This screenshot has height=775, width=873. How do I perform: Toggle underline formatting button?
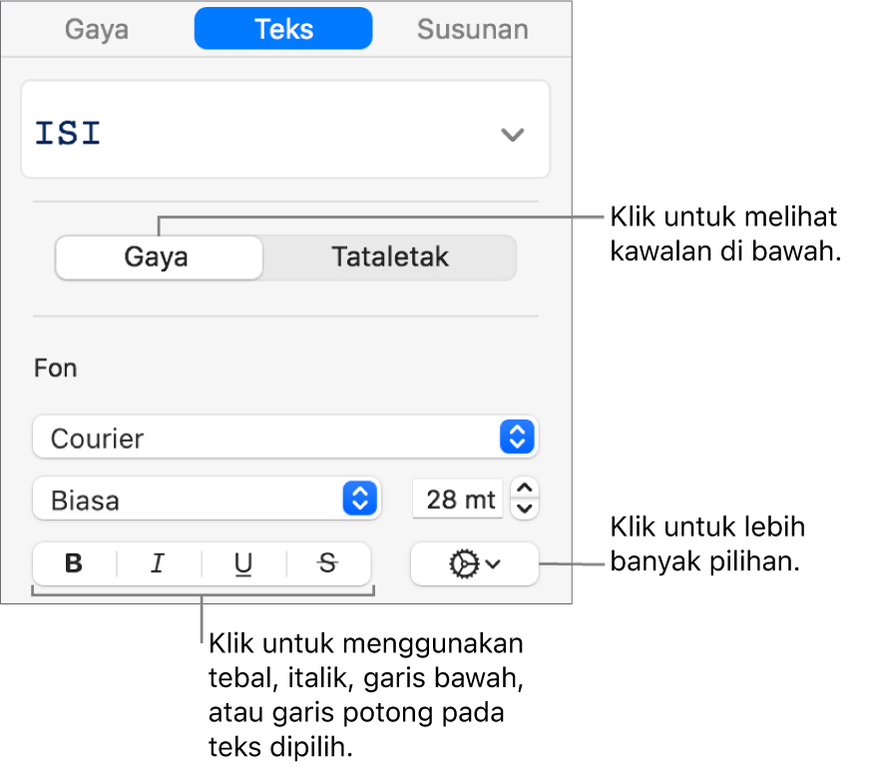click(x=243, y=565)
